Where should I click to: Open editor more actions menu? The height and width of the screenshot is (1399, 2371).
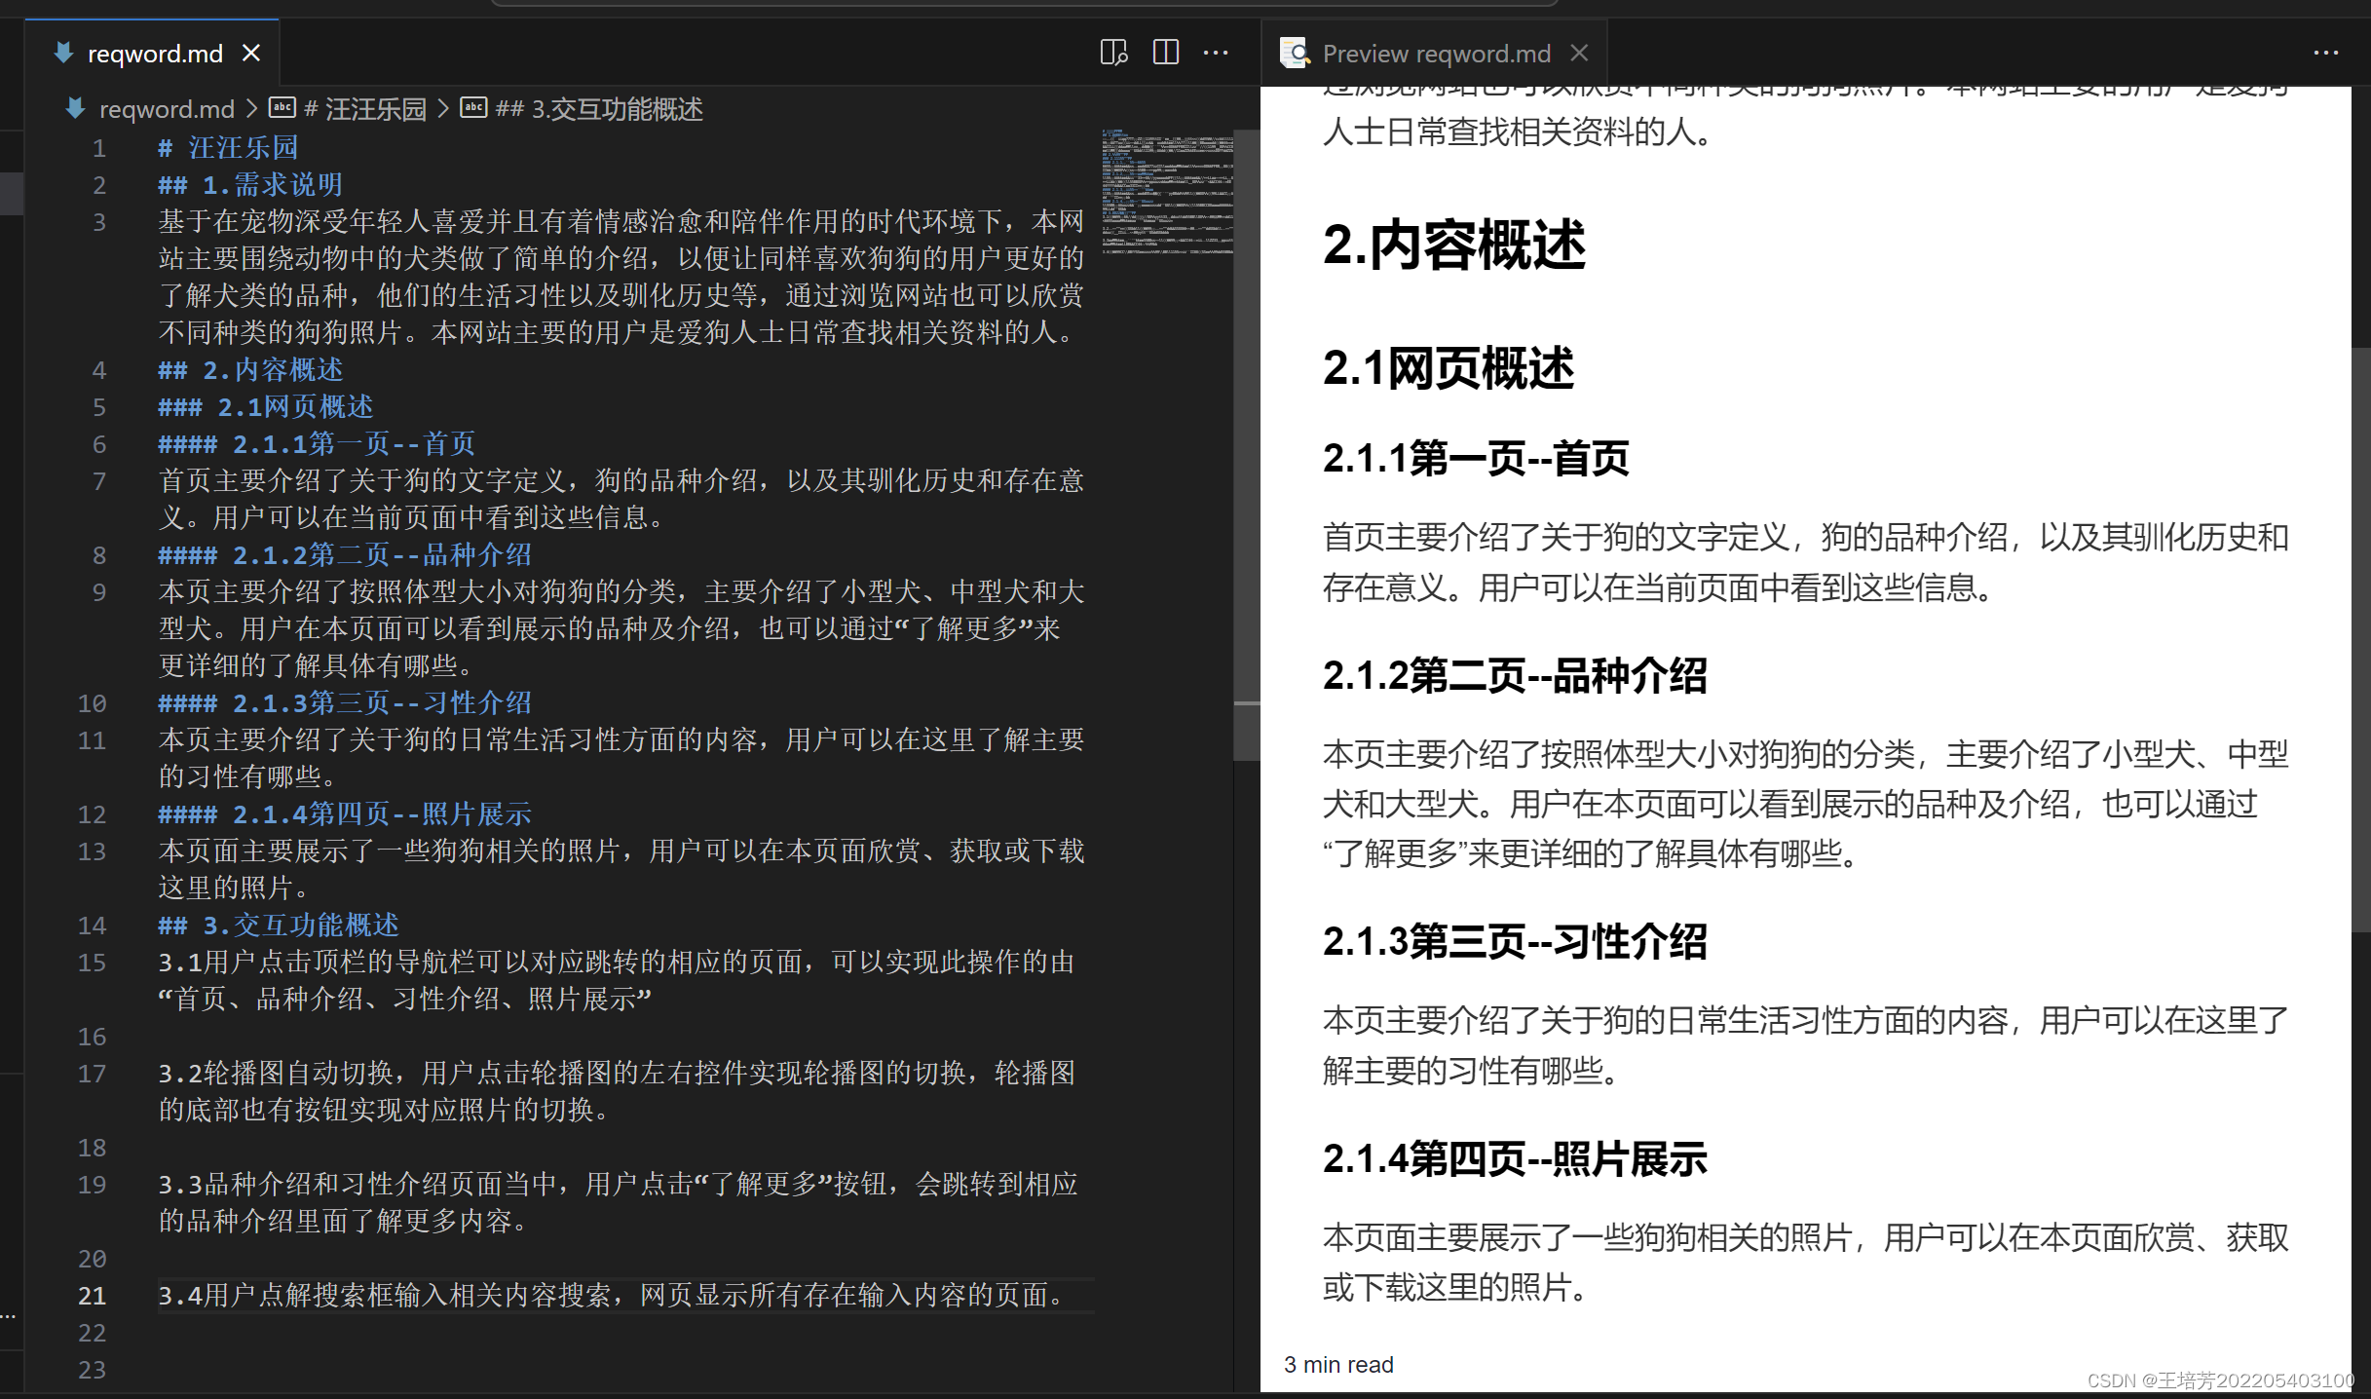coord(1216,53)
